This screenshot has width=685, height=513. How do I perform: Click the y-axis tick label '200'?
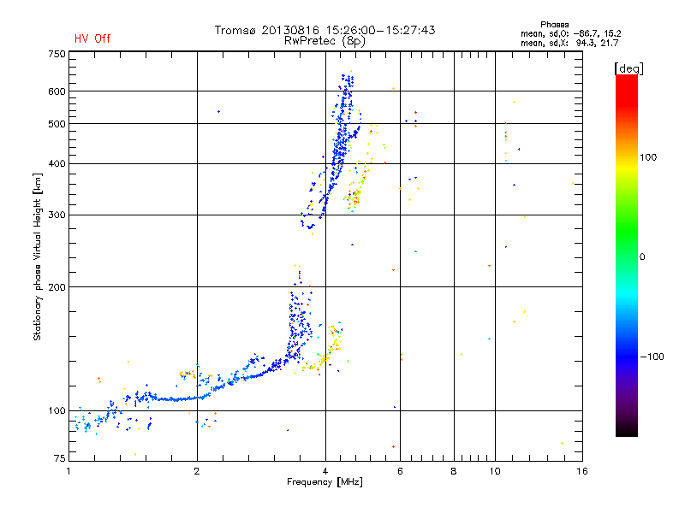click(x=57, y=287)
